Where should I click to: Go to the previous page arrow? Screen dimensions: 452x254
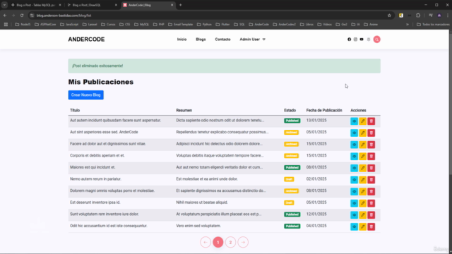(206, 243)
